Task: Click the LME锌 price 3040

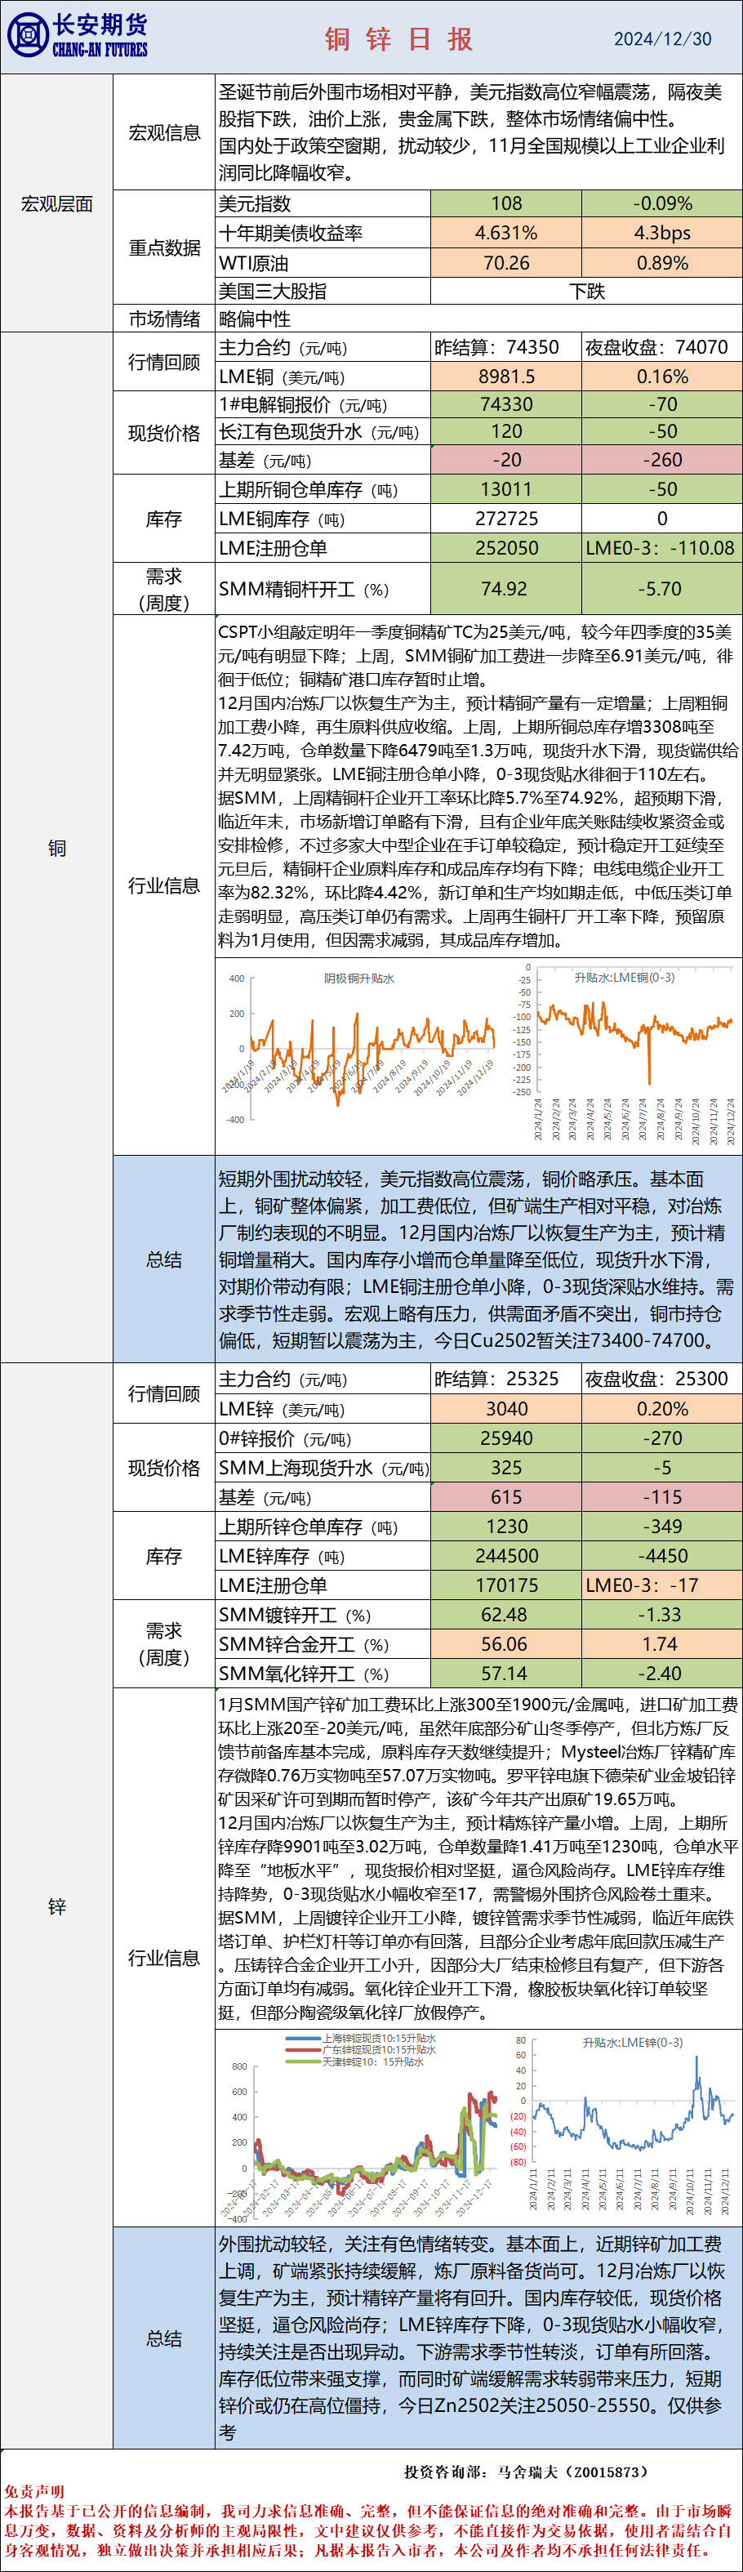Action: click(506, 1409)
